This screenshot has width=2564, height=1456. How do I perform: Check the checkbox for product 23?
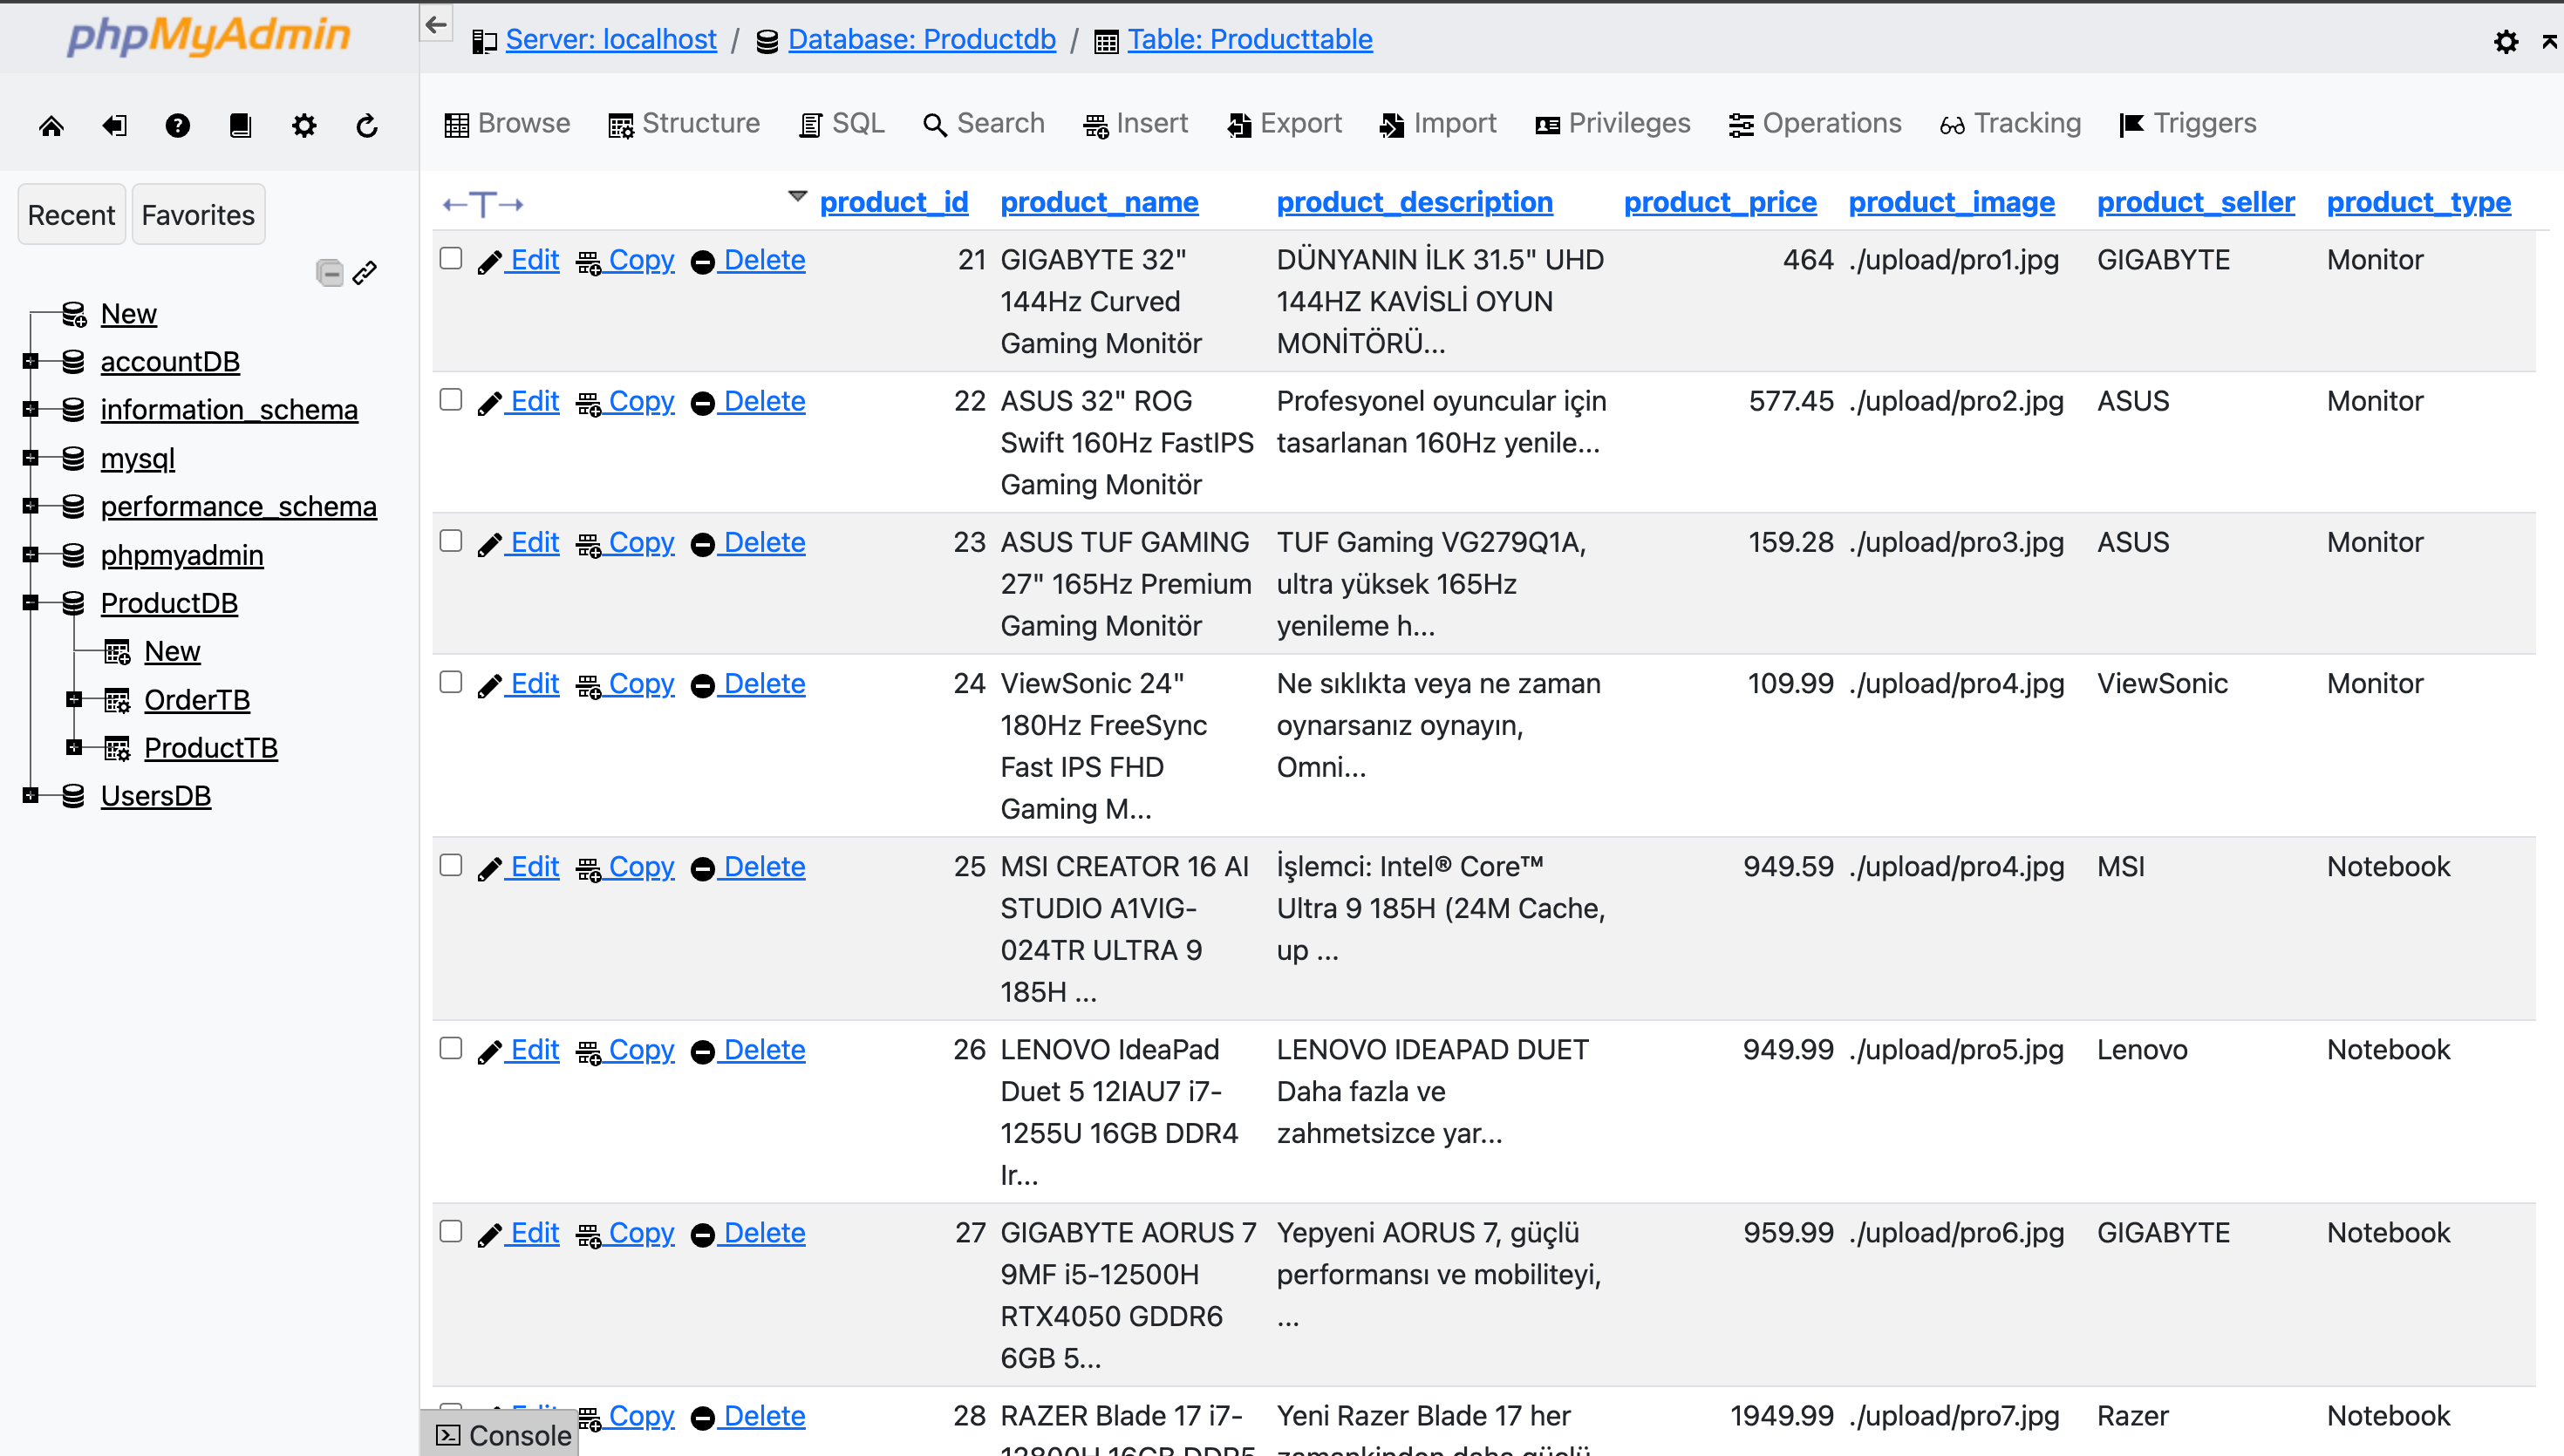(x=451, y=540)
